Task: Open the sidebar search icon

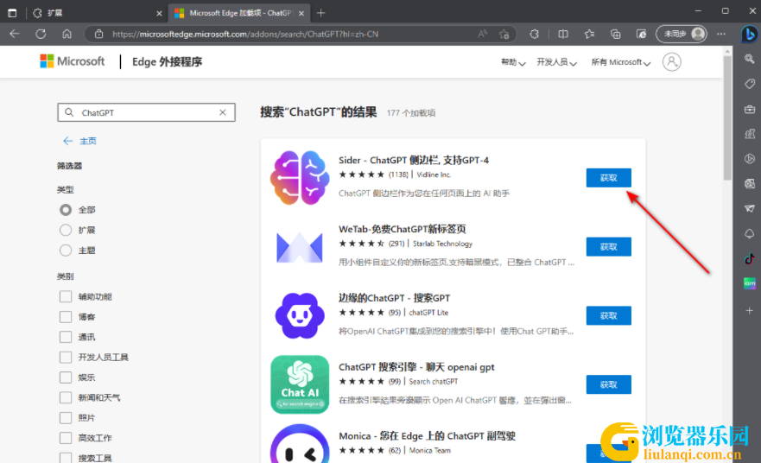Action: coord(750,59)
